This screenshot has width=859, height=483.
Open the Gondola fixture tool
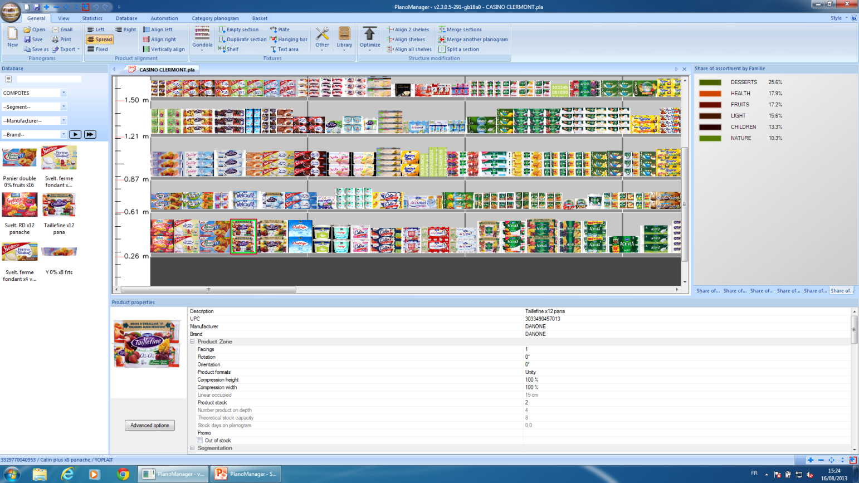pos(202,38)
